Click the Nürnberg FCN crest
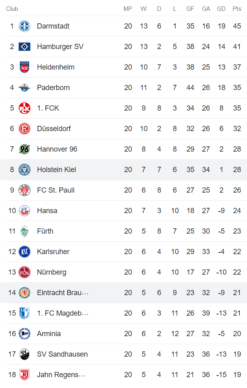247x388 pixels. (x=24, y=272)
